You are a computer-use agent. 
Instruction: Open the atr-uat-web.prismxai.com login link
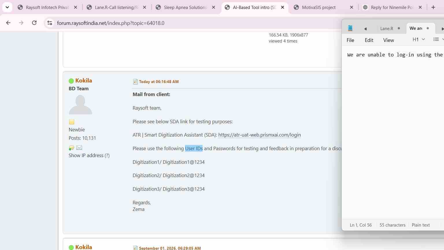click(260, 135)
